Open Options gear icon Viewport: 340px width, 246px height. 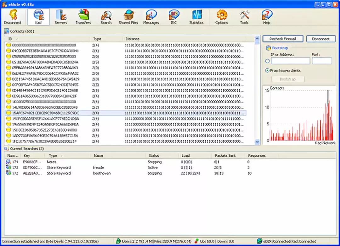221,17
